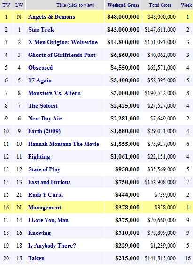This screenshot has height=265, width=193.
Task: Open the Obsessed movie page
Action: click(40, 68)
